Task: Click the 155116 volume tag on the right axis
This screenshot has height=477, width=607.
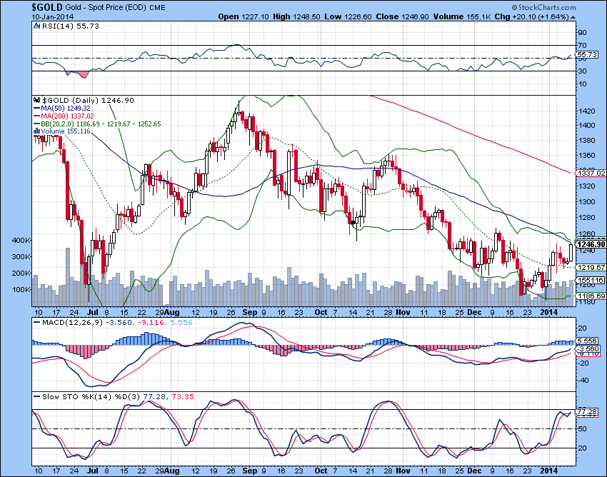Action: (591, 281)
